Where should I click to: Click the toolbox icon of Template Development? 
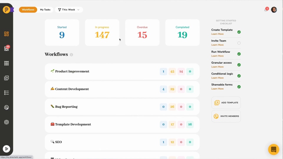[x=52, y=124]
